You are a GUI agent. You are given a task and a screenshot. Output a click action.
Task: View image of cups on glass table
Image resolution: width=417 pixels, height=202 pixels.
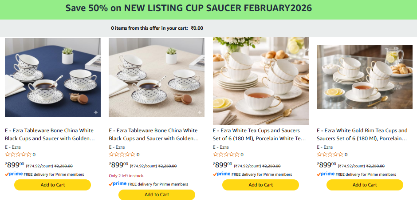tap(365, 77)
